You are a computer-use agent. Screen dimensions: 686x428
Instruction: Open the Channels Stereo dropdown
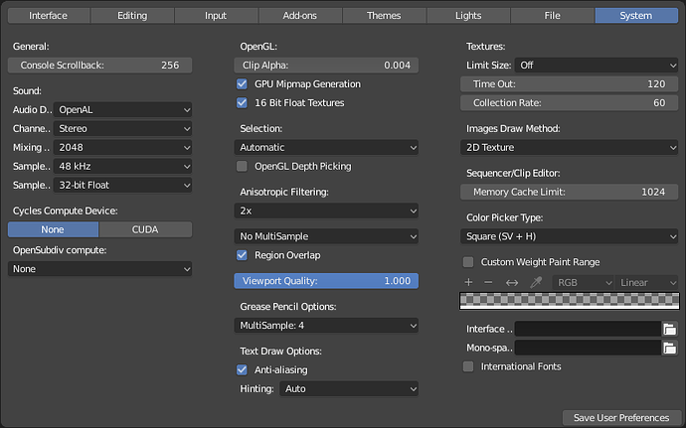[122, 128]
